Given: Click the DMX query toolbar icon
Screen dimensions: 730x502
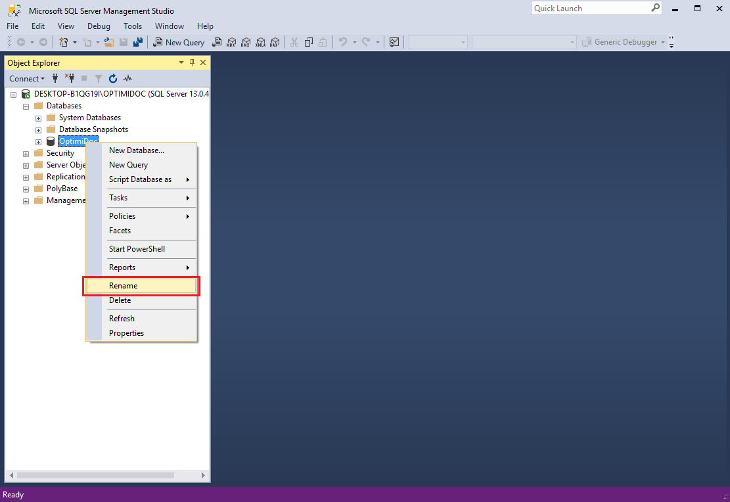Looking at the screenshot, I should [246, 42].
